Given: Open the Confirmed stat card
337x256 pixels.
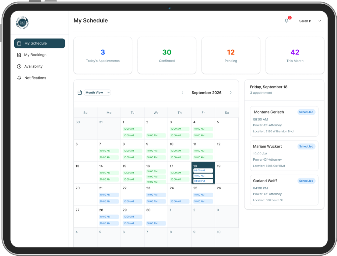Looking at the screenshot, I should click(x=167, y=55).
